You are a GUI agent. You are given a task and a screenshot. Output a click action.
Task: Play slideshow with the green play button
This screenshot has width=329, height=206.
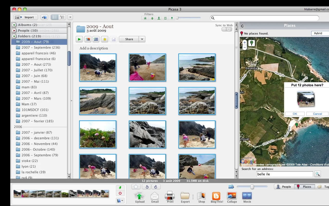(79, 39)
